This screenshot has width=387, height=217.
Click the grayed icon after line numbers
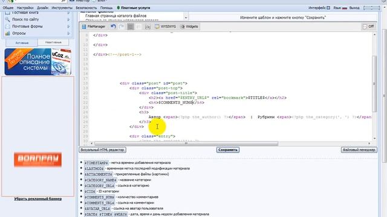click(139, 27)
